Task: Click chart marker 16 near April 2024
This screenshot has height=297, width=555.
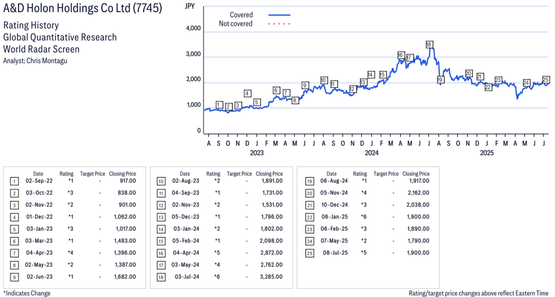Action: pos(401,55)
